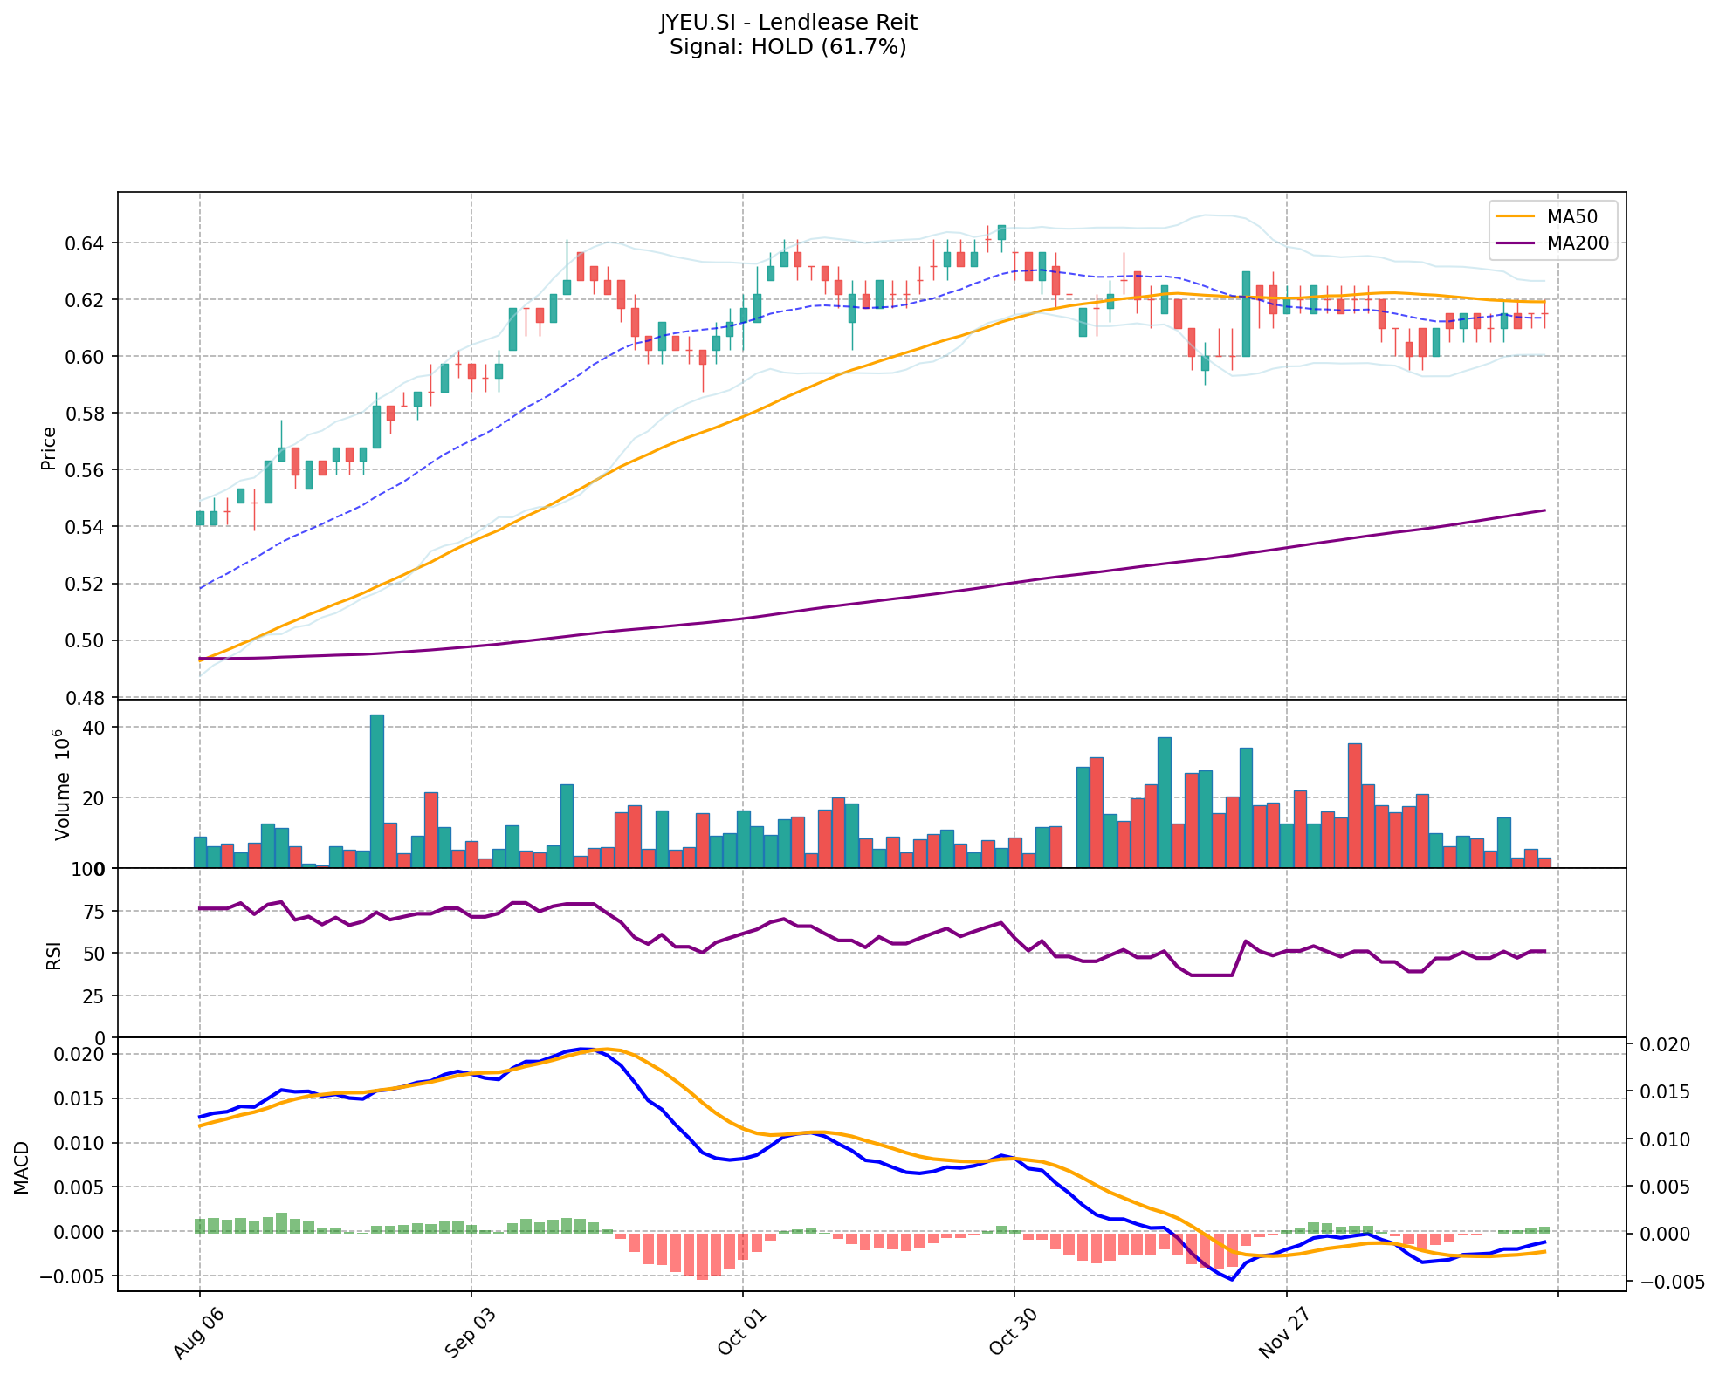Click the MA200 legend entry
Viewport: 1719px width, 1375px height.
[1577, 243]
